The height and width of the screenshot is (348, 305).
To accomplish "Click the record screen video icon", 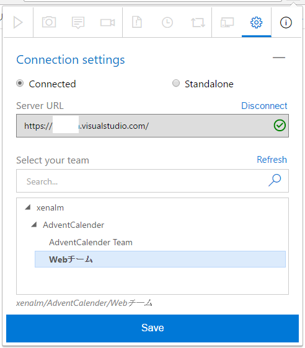I will pos(108,22).
